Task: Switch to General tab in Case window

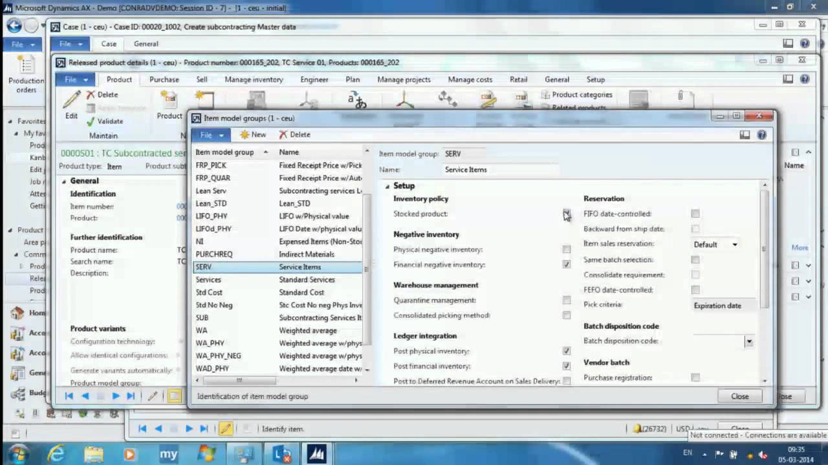Action: point(146,43)
